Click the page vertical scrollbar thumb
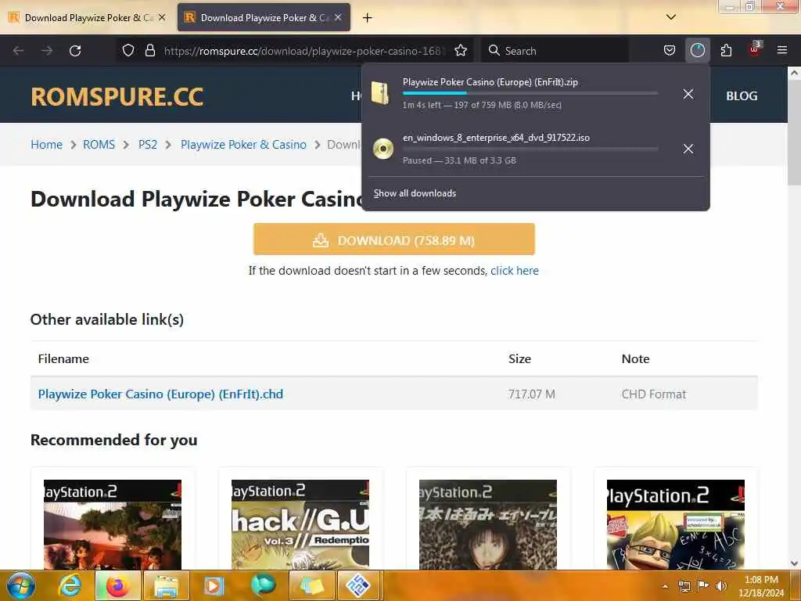 [794, 134]
